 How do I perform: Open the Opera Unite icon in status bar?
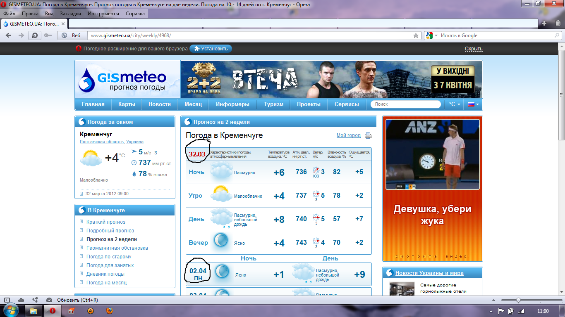tap(35, 300)
